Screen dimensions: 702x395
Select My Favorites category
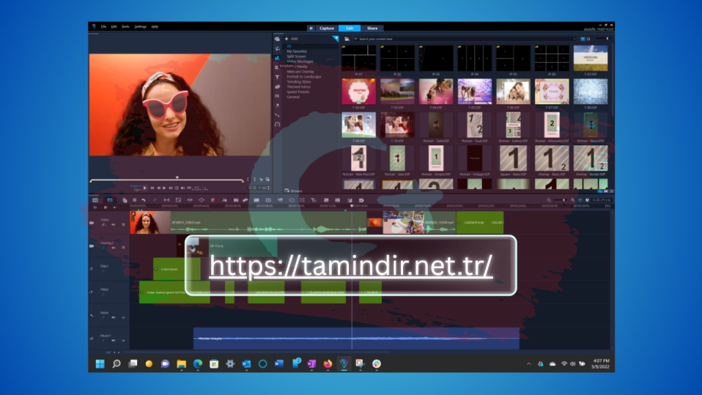(x=297, y=51)
